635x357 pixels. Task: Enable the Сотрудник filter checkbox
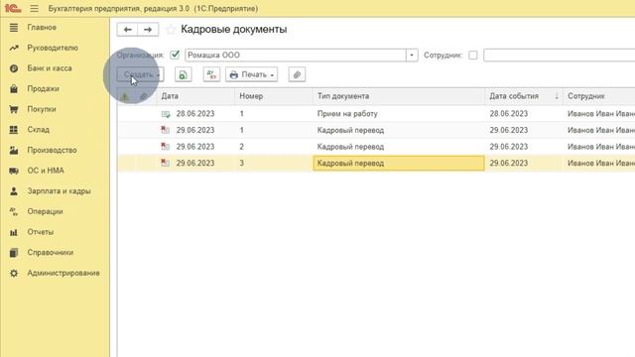[472, 56]
